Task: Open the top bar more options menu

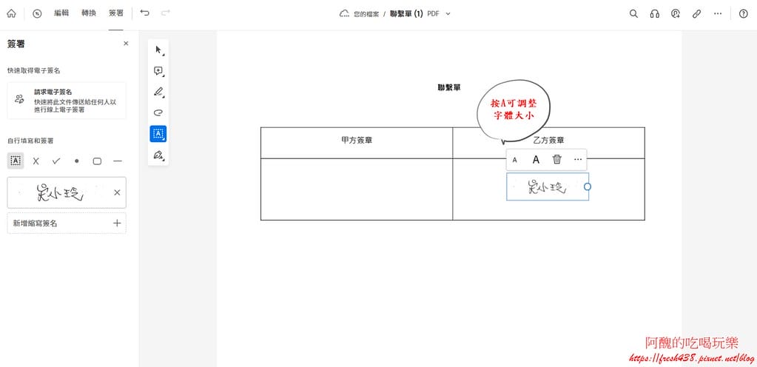Action: [x=718, y=13]
